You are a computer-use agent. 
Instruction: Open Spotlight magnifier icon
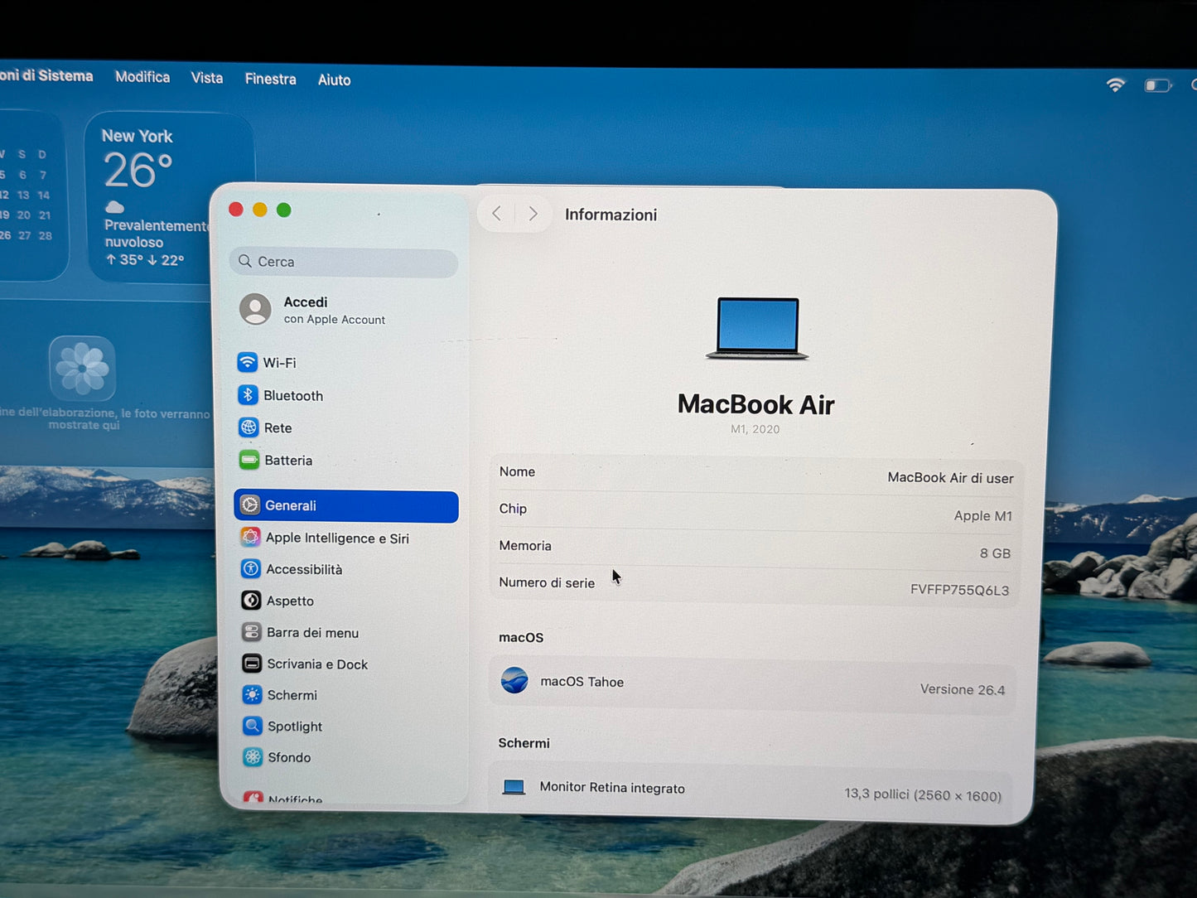click(253, 726)
